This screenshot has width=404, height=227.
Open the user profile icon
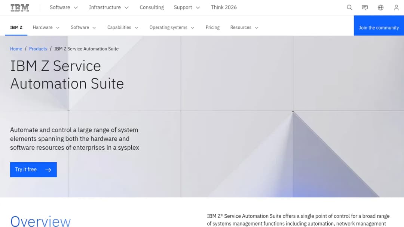click(x=396, y=7)
